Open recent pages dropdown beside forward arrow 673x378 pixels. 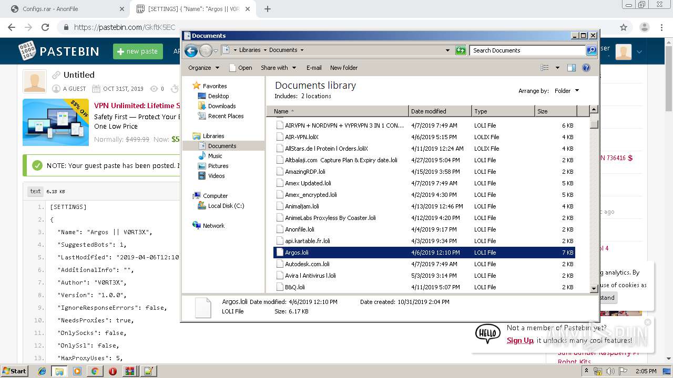[x=216, y=51]
